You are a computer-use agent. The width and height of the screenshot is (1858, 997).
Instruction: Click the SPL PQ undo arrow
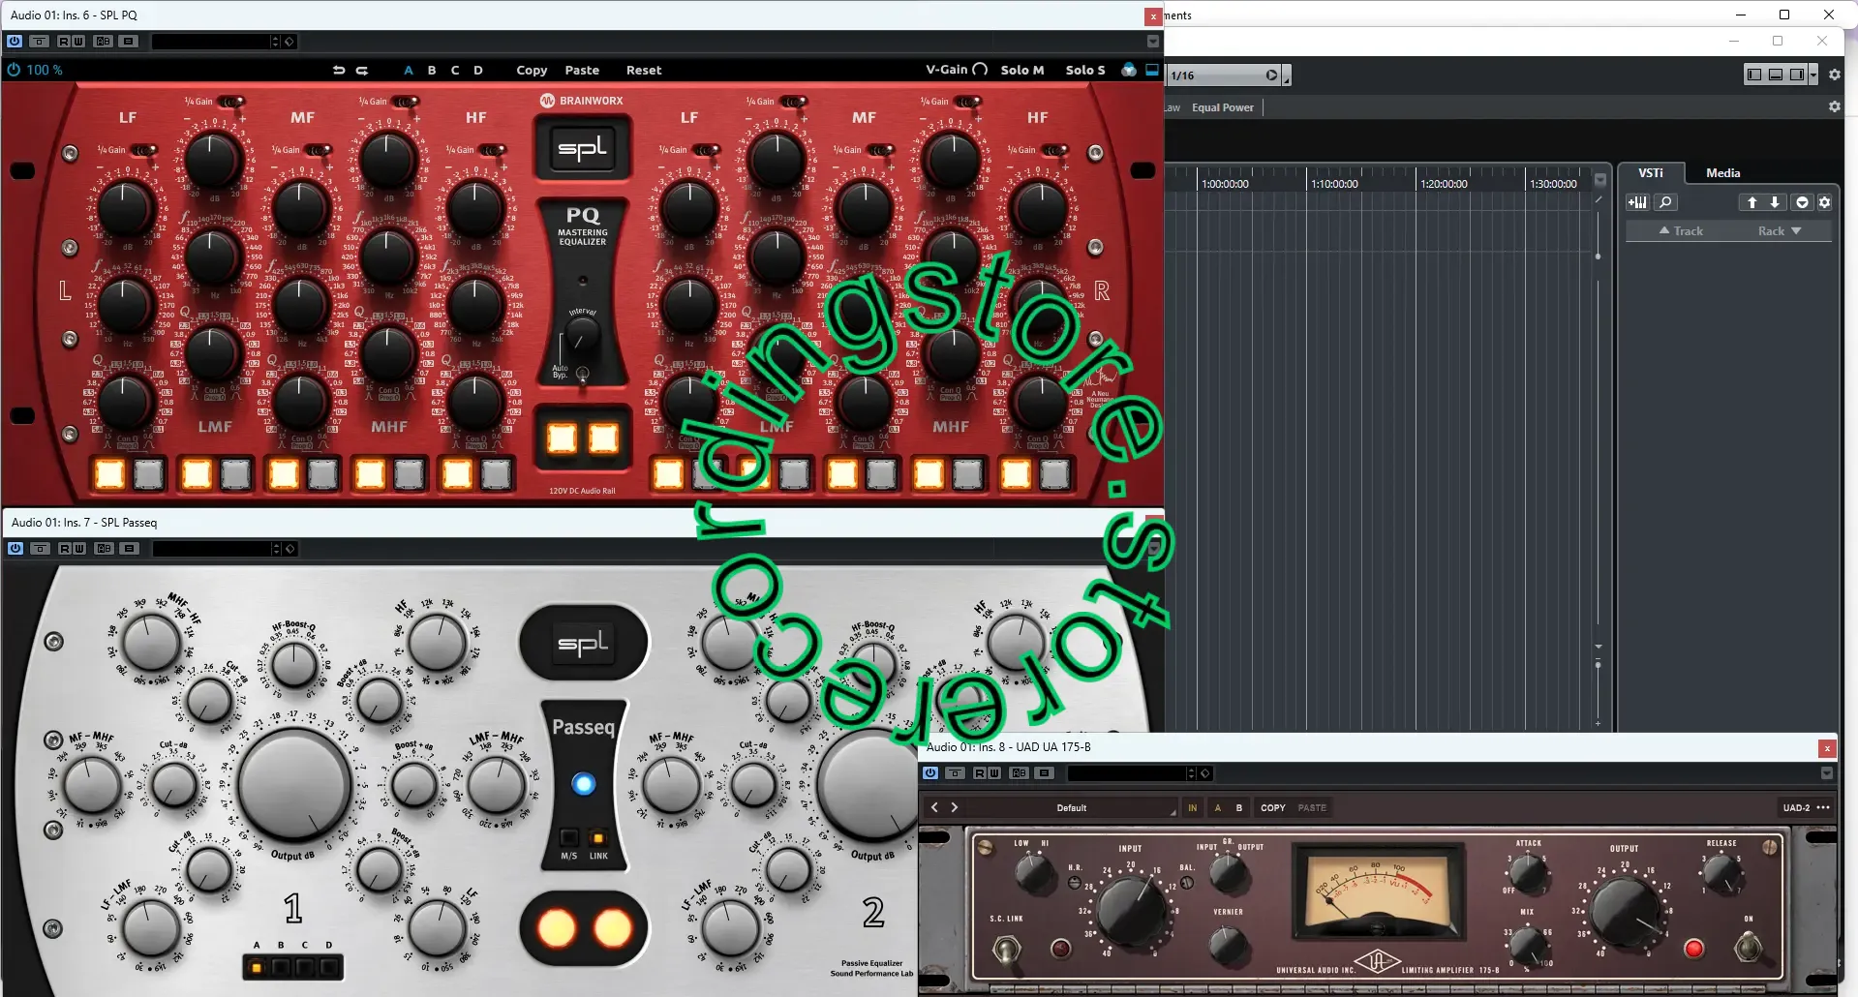(x=339, y=70)
